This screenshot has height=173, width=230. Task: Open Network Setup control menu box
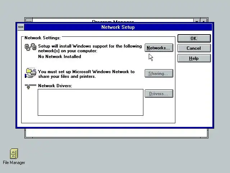tap(21, 27)
